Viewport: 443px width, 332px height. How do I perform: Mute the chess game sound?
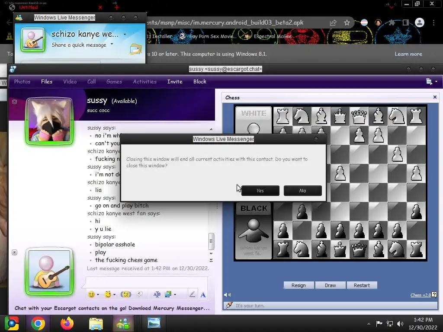point(227,295)
